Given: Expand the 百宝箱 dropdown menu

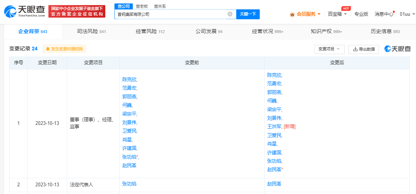Looking at the screenshot, I should coord(345,14).
